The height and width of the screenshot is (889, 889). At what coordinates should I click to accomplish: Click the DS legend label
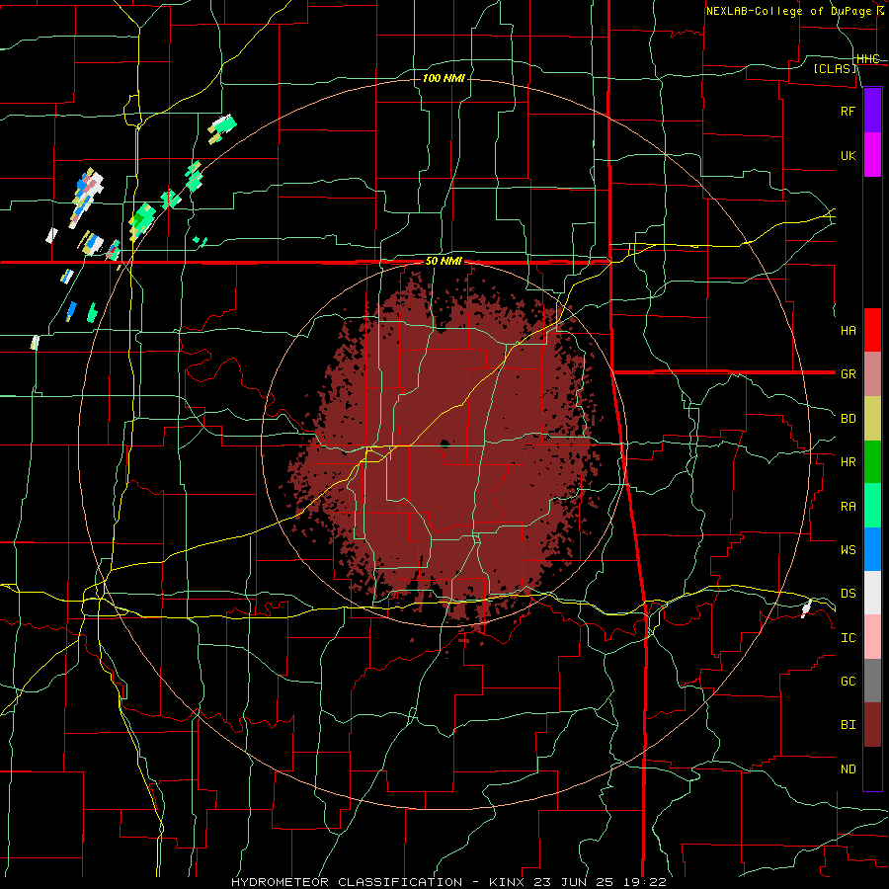(x=849, y=593)
